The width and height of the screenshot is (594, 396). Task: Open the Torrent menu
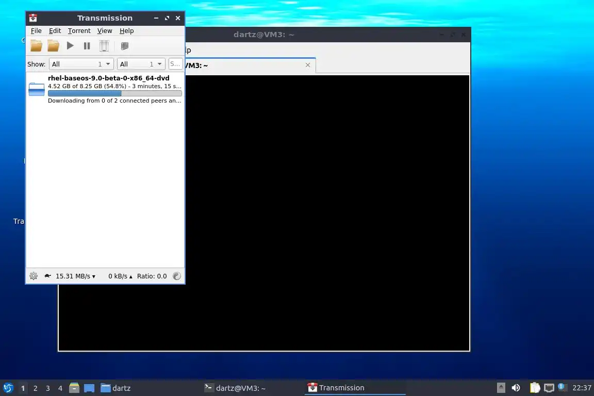pyautogui.click(x=79, y=31)
